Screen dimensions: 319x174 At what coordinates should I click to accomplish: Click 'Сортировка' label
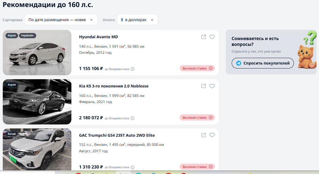[12, 20]
